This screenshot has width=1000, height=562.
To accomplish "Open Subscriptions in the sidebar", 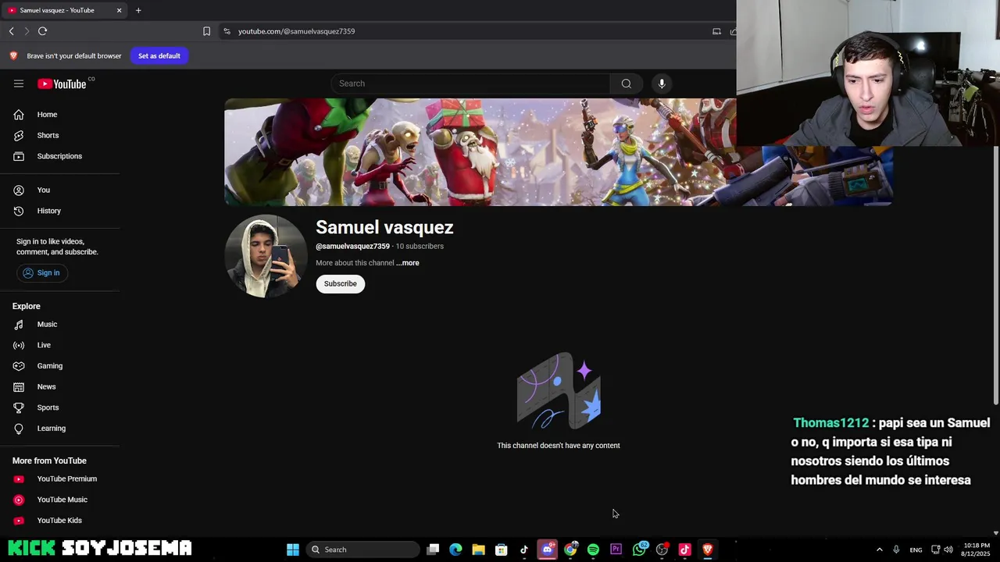I will coord(59,156).
